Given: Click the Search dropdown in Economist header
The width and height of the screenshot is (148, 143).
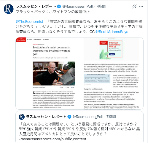Looking at the screenshot, I should [46, 40].
